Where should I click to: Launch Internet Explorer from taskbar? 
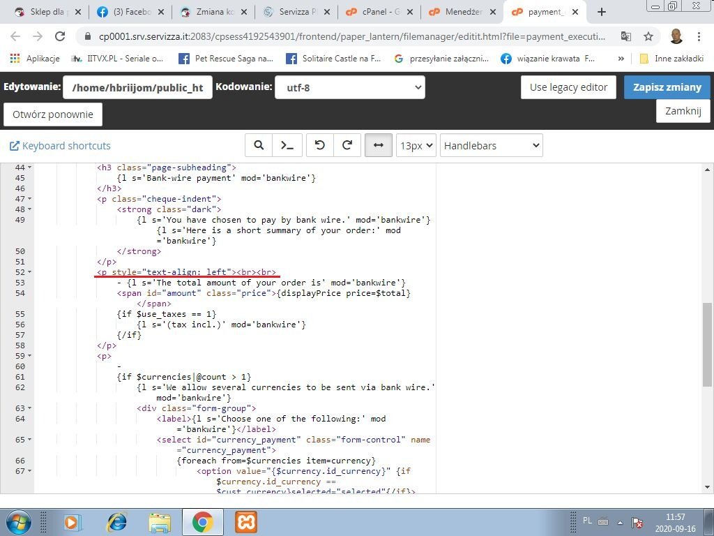pos(116,522)
